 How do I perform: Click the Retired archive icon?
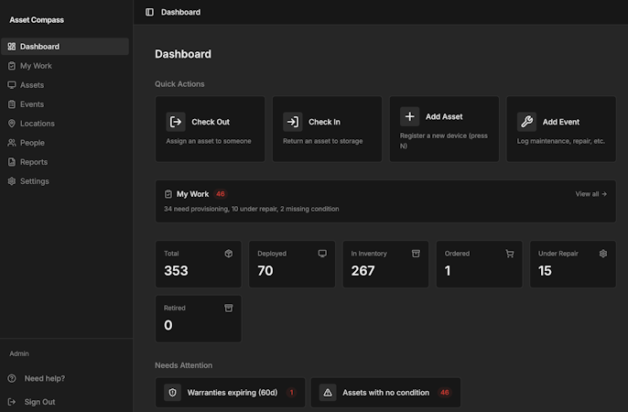click(229, 308)
